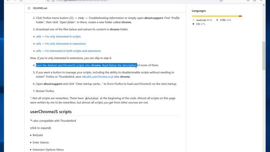Screen dimensions: 270x152
Task: Click the 'userChromeJS scripts' heading
Action: 51,111
